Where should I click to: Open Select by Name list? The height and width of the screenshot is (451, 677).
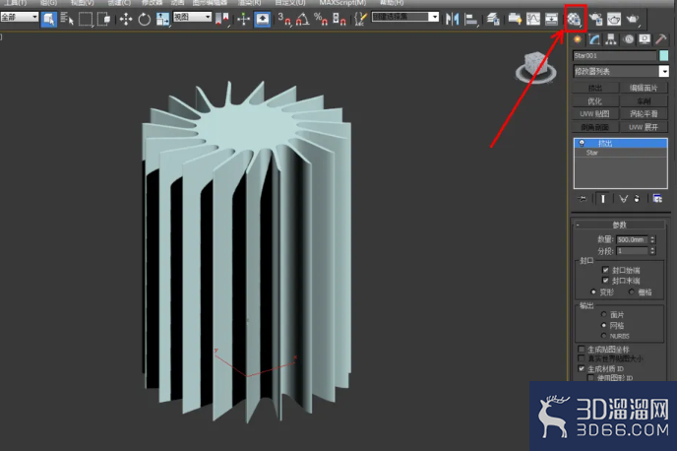click(x=67, y=19)
